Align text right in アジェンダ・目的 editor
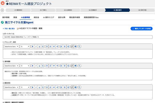The image size is (155, 103). coord(68,46)
